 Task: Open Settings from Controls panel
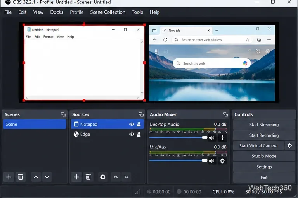coord(264,167)
